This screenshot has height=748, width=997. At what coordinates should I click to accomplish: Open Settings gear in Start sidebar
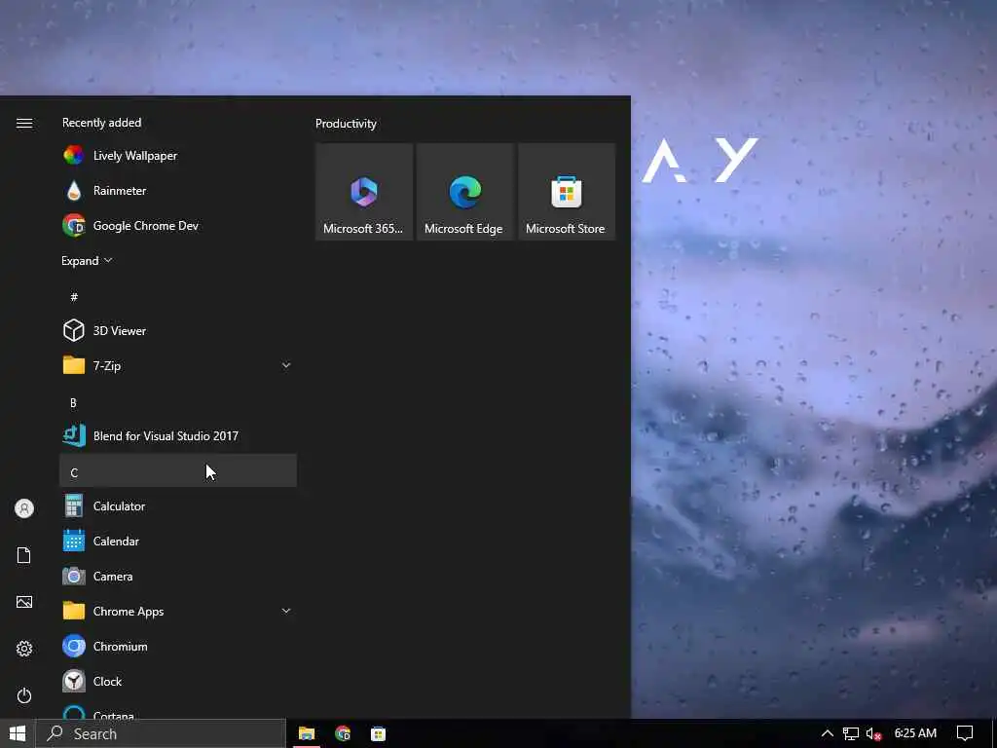pyautogui.click(x=24, y=649)
